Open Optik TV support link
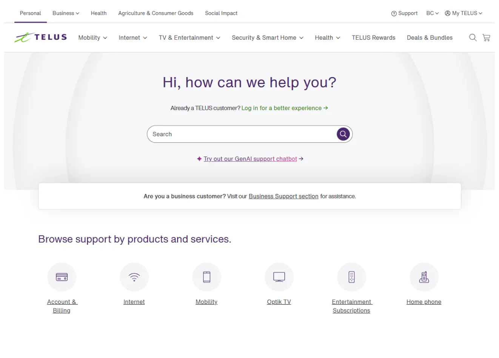The image size is (499, 358). click(x=279, y=302)
